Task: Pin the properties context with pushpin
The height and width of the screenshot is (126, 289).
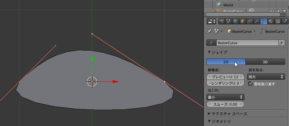Action: (209, 31)
